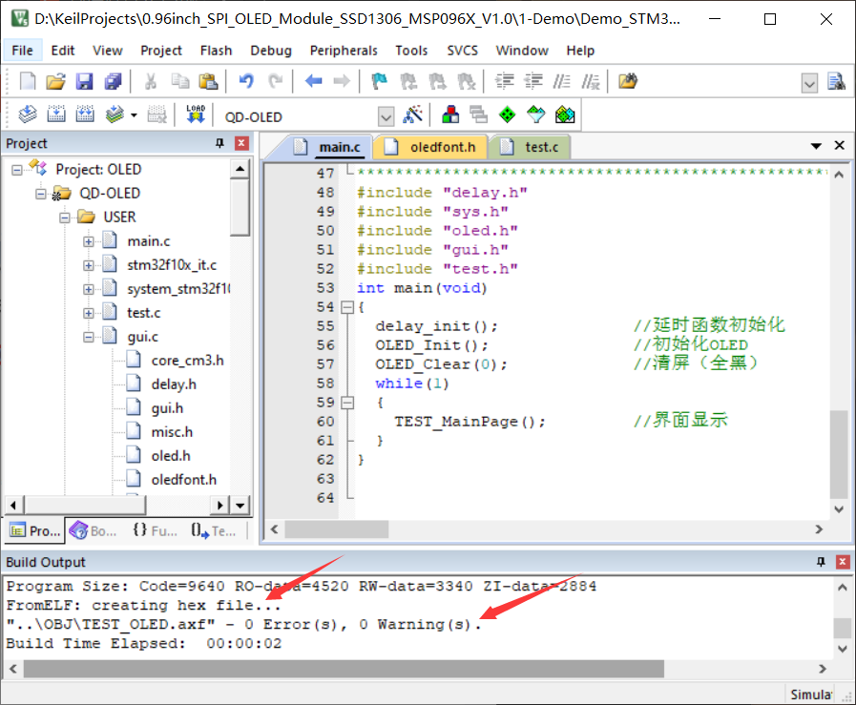This screenshot has height=705, width=856.
Task: Select oled.h in the project tree
Action: tap(171, 456)
